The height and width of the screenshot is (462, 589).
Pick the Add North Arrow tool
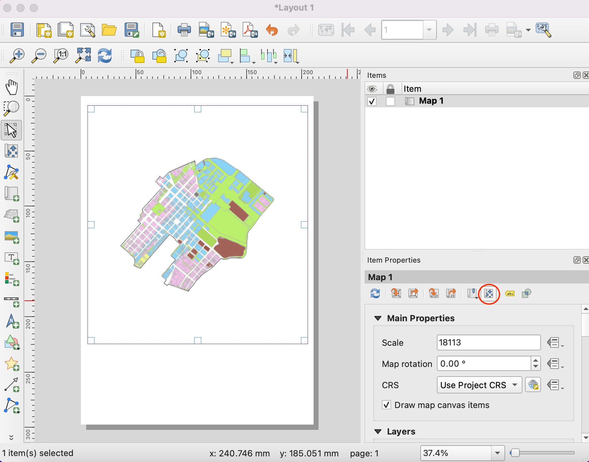[12, 321]
